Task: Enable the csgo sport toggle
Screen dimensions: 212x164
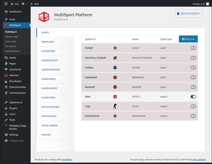Action: pyautogui.click(x=193, y=106)
